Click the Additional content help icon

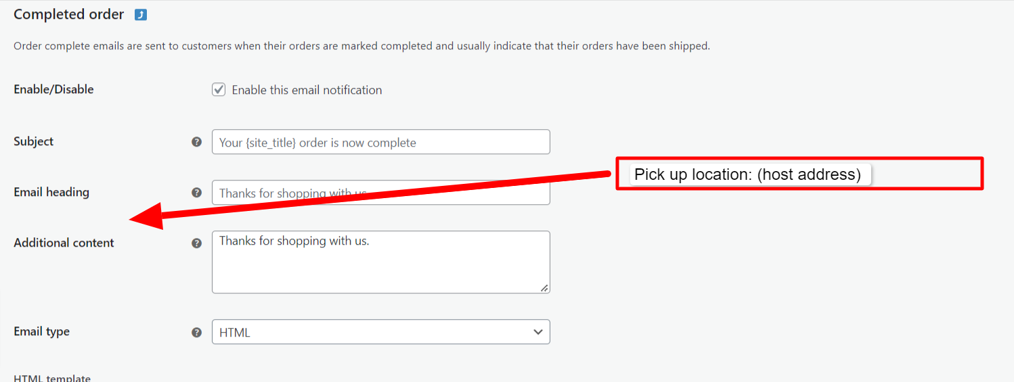tap(197, 243)
